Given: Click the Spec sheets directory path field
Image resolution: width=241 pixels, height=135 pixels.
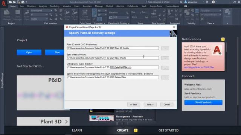Looking at the screenshot, I should [113, 58].
